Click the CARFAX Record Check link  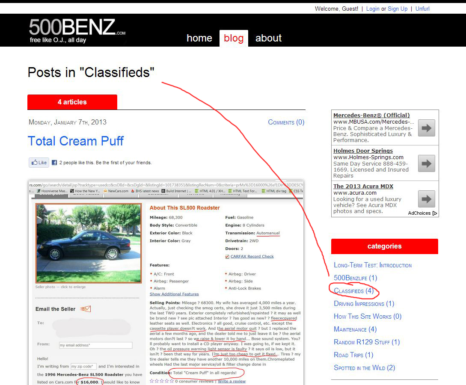coord(252,256)
